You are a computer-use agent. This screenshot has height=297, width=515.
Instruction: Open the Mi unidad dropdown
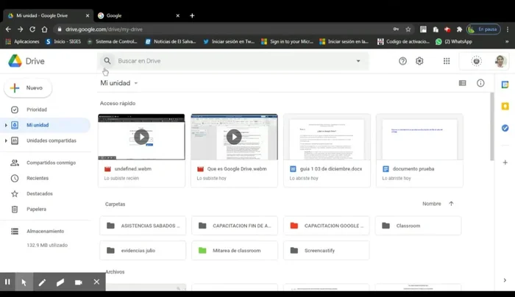tap(119, 83)
